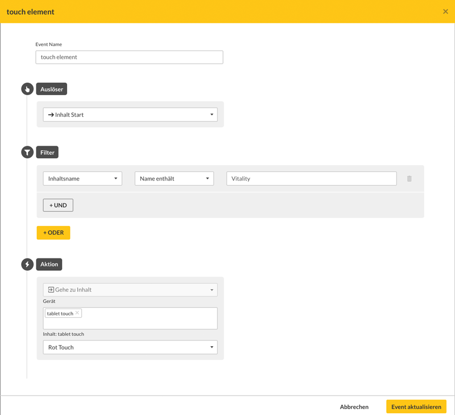Click the Auslöser hand pointer icon
Screen dimensions: 455x415
[x=27, y=89]
